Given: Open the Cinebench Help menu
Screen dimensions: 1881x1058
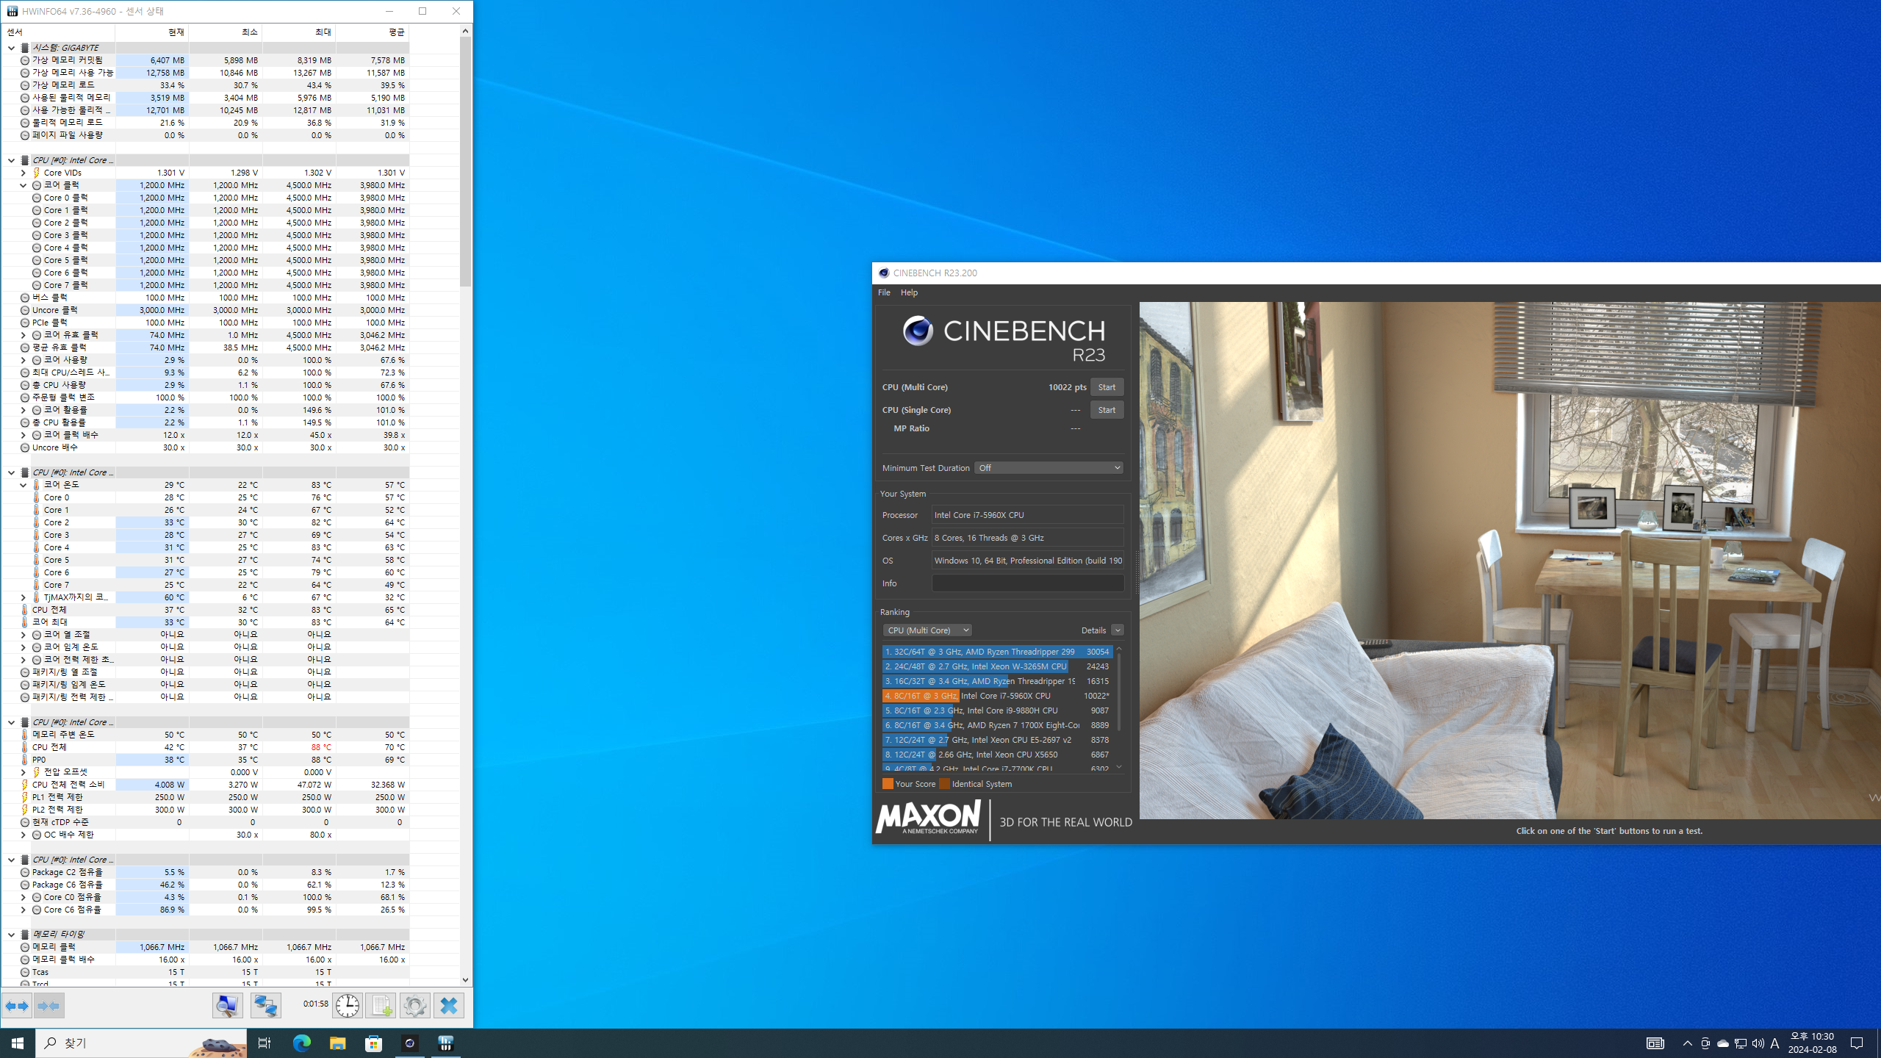Looking at the screenshot, I should click(x=909, y=292).
